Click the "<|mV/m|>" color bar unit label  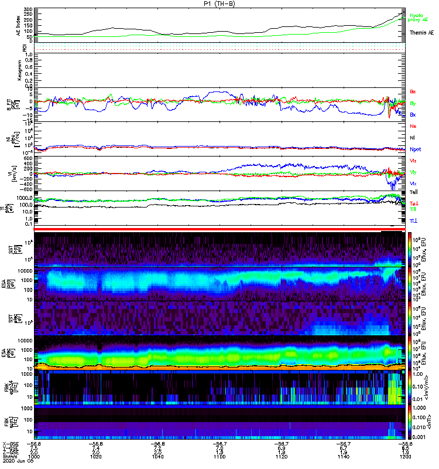tap(427, 388)
